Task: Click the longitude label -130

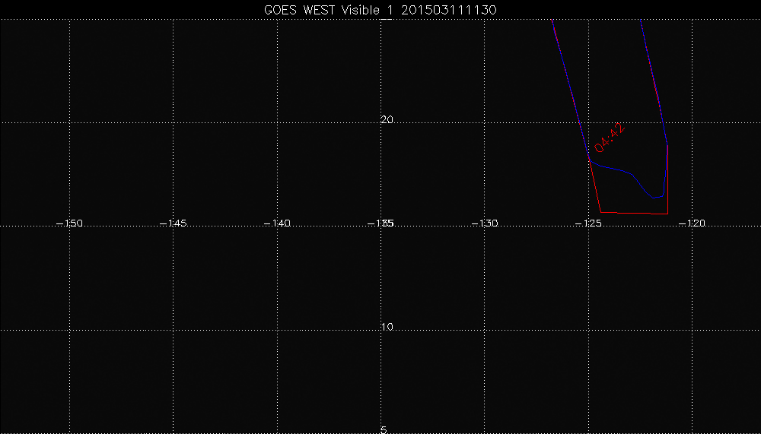Action: click(x=485, y=223)
